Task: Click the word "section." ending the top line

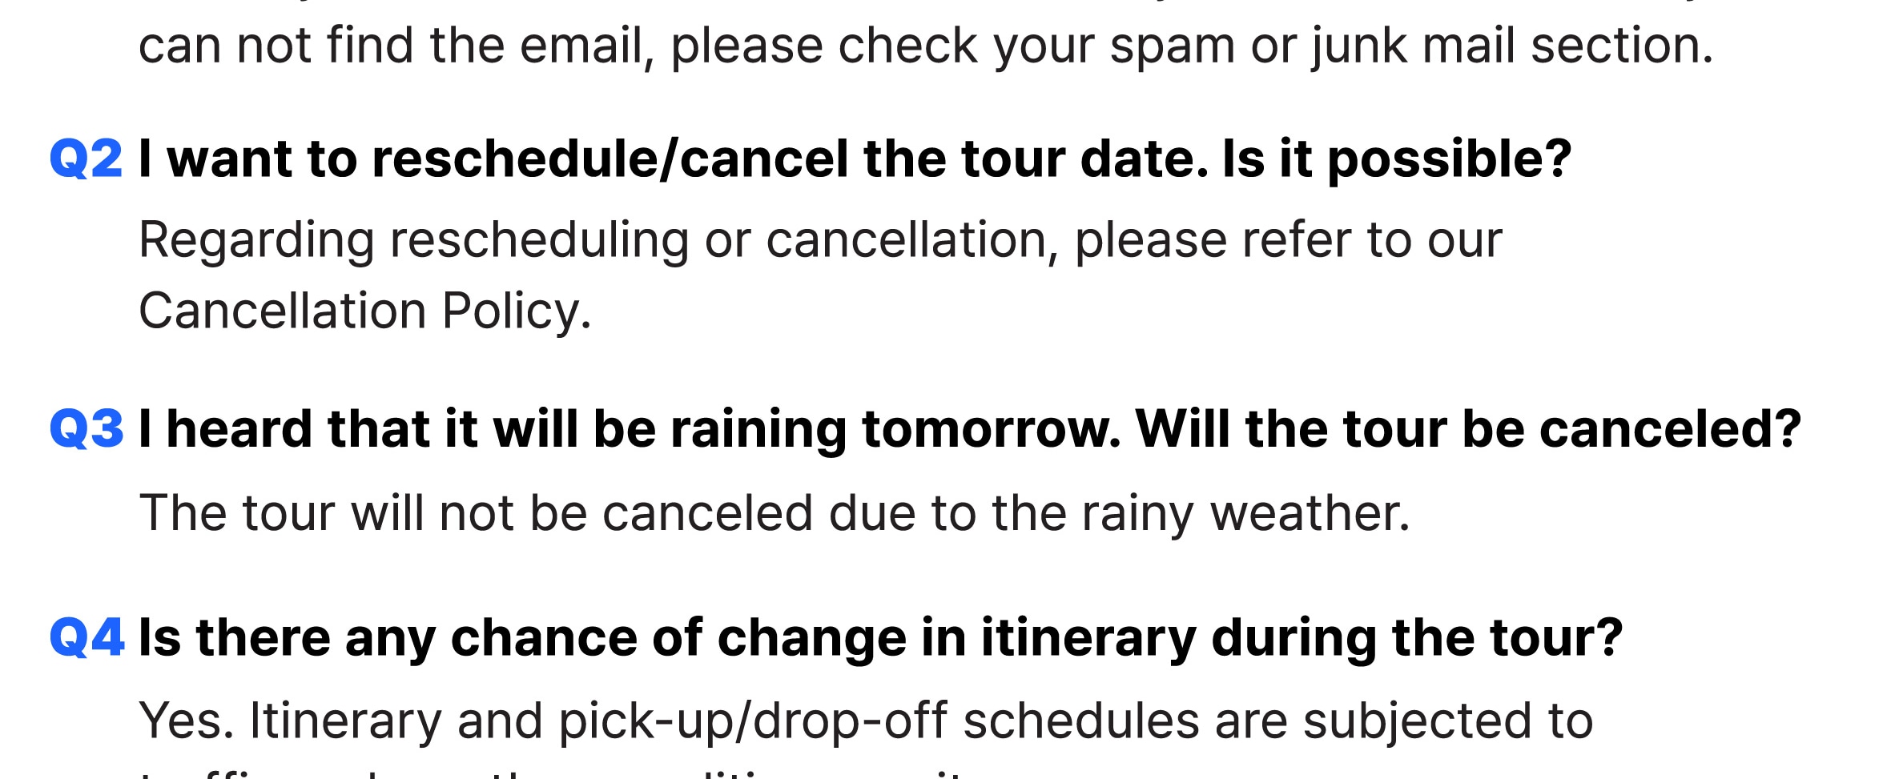Action: pos(1622,46)
